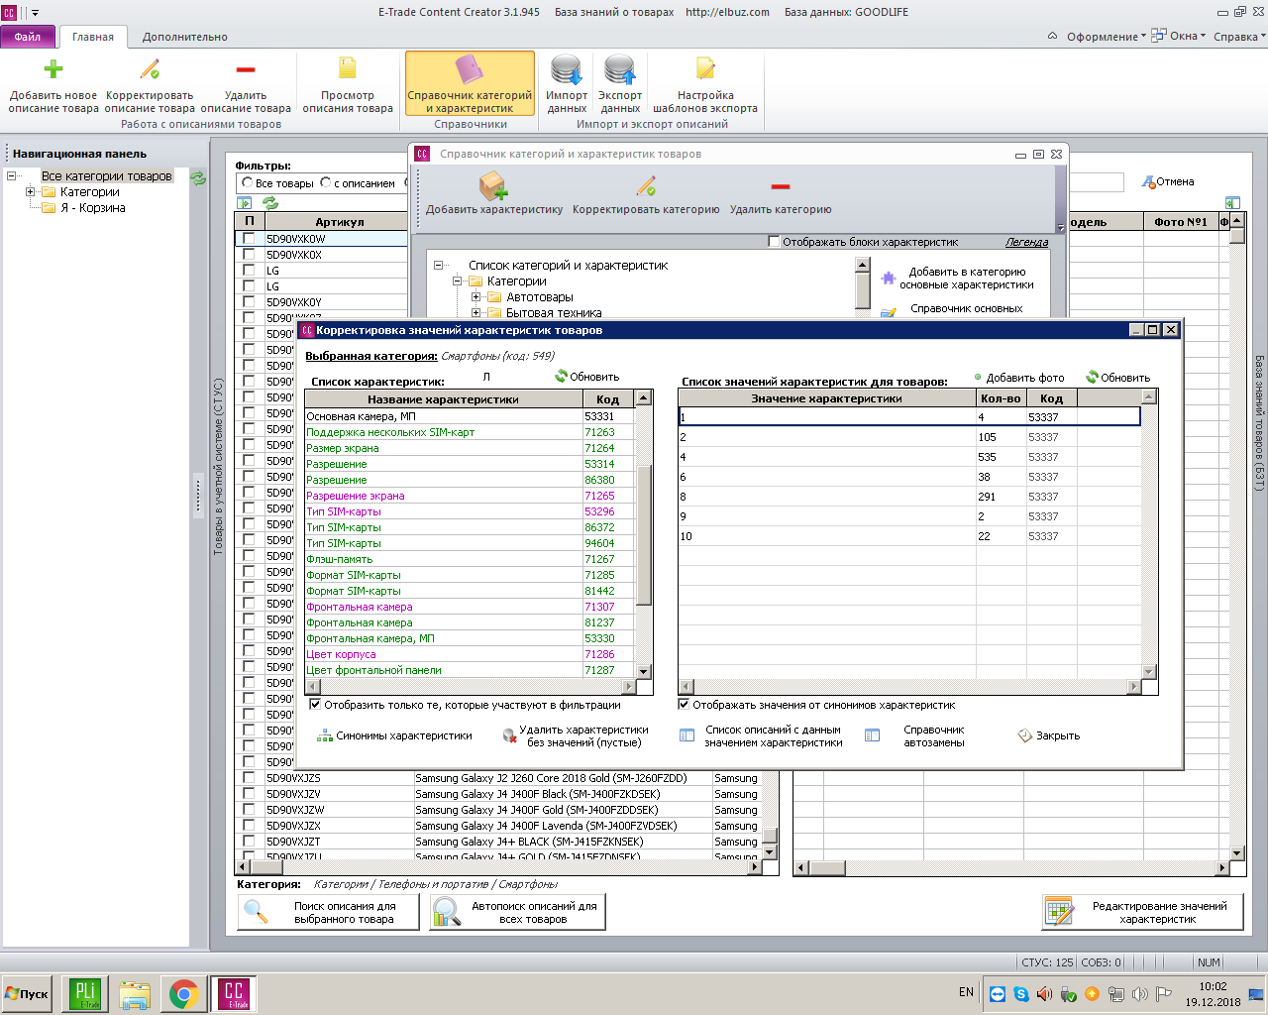The height and width of the screenshot is (1015, 1268).
Task: Click the green plus add new description icon
Action: tap(53, 69)
